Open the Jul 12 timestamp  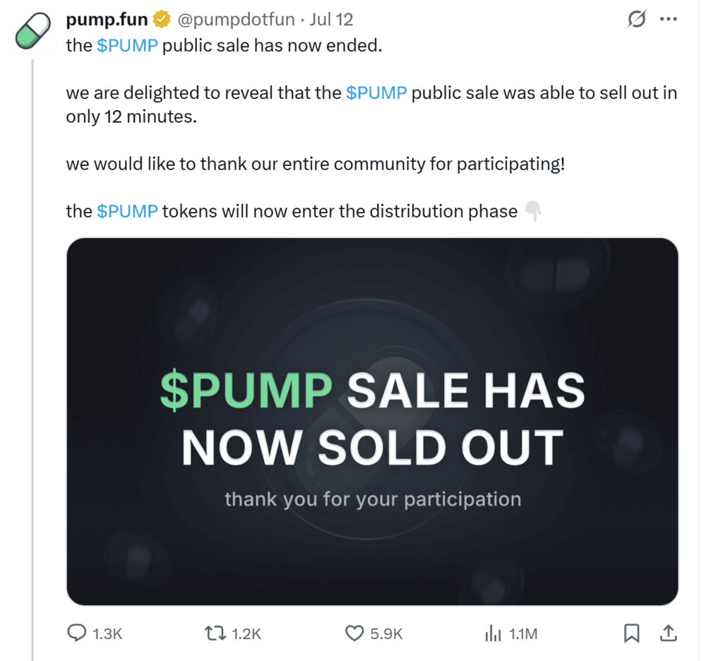tap(326, 19)
